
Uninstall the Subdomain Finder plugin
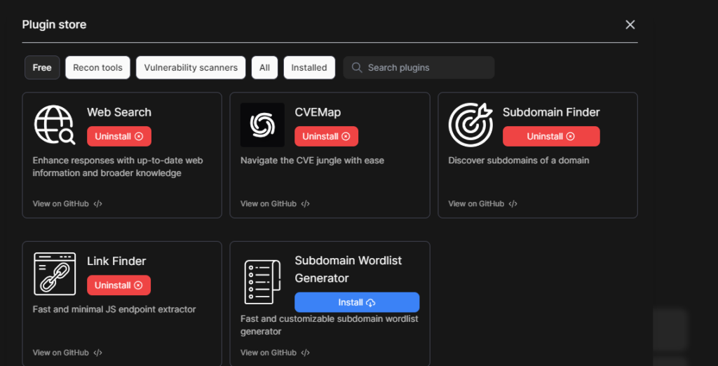tap(551, 137)
